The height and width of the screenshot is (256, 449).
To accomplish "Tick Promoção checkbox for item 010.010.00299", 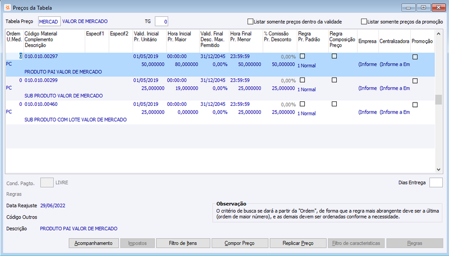I will (x=415, y=81).
